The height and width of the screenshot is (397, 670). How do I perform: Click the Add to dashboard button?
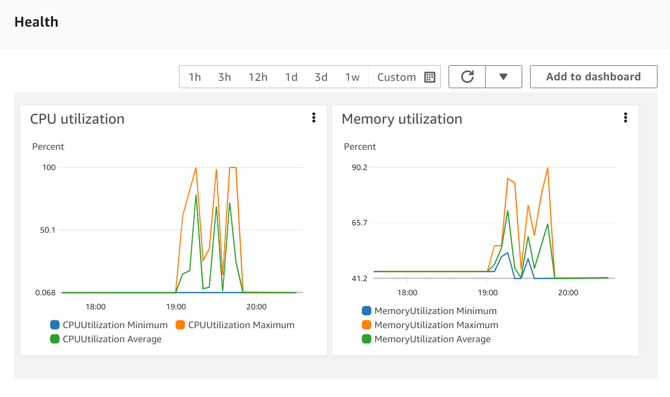[593, 76]
